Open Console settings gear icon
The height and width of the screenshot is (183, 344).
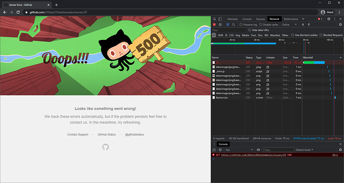(x=341, y=150)
